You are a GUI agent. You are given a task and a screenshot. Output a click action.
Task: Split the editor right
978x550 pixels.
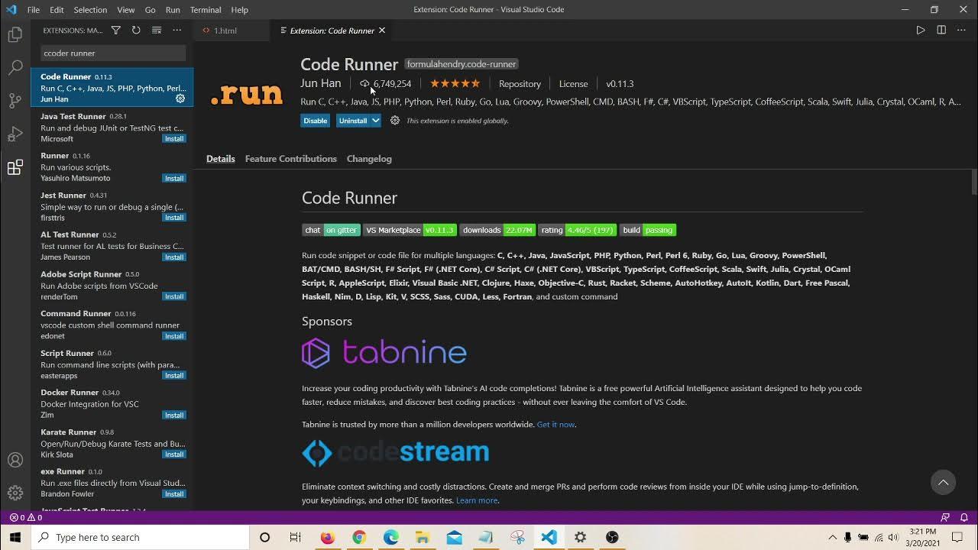point(941,31)
